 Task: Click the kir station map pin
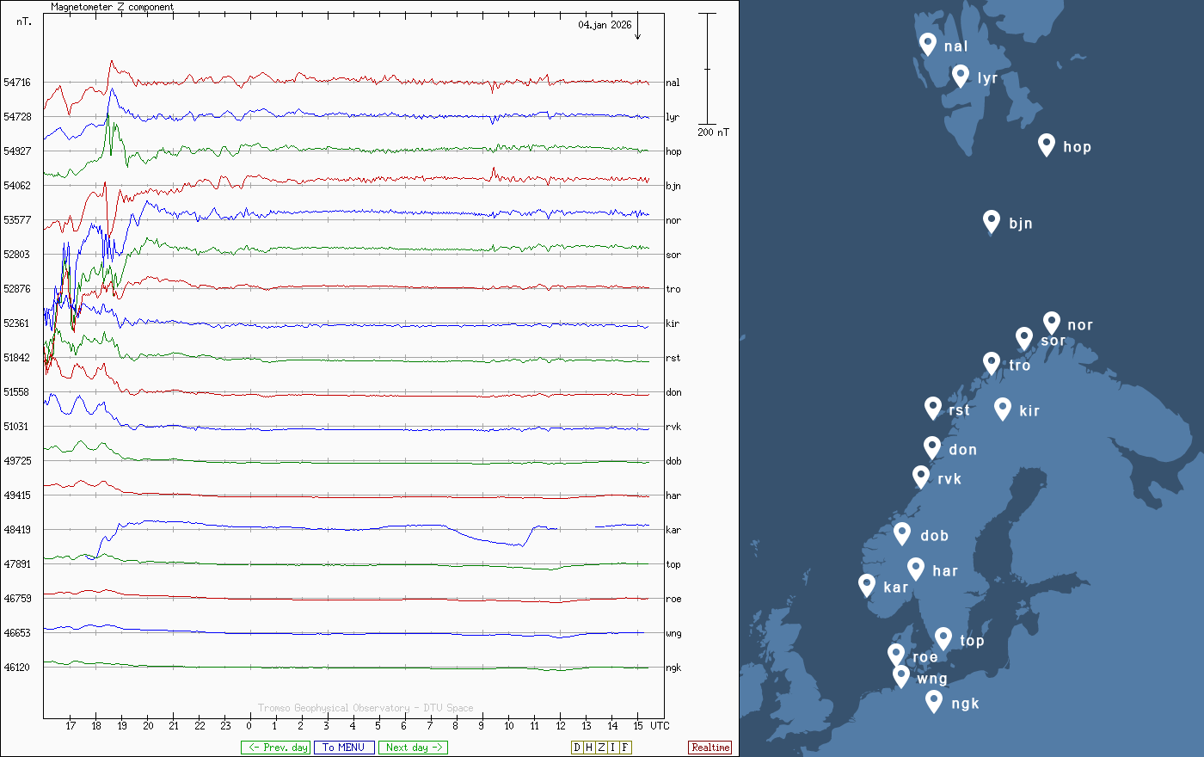click(x=1002, y=409)
